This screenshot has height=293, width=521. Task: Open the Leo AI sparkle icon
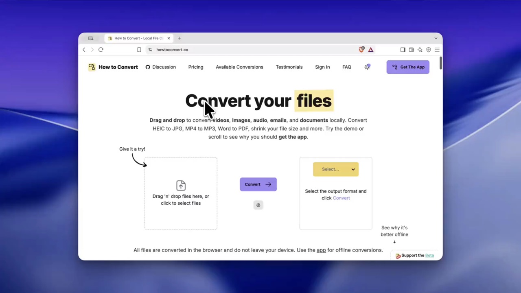click(420, 50)
